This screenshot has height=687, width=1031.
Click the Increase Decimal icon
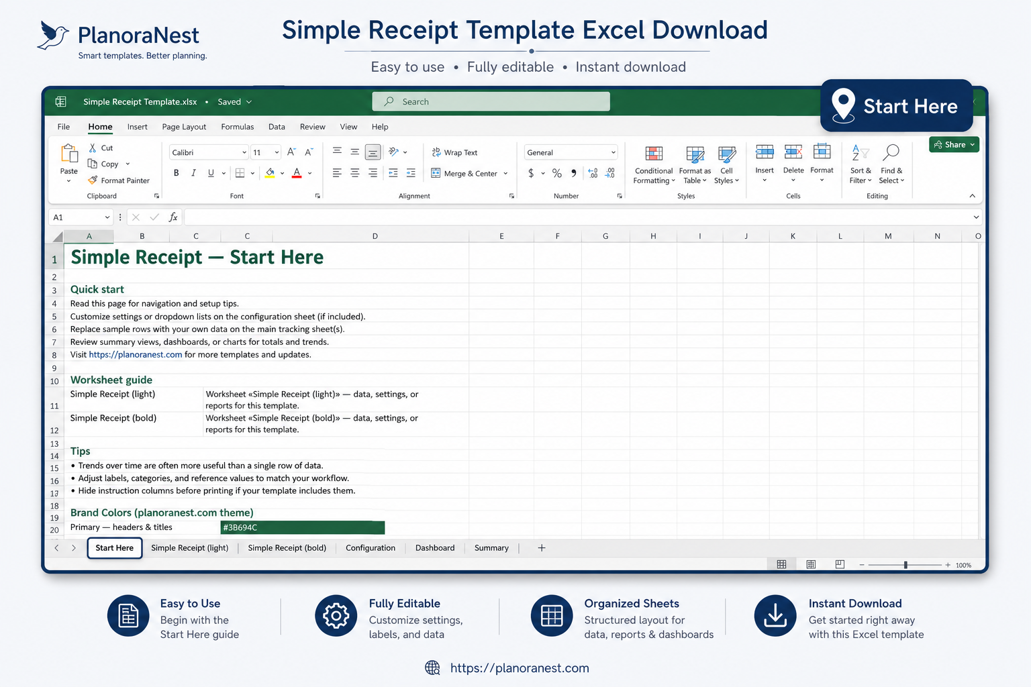(x=593, y=173)
